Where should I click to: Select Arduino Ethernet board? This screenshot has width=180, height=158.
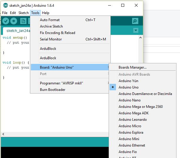(142, 145)
